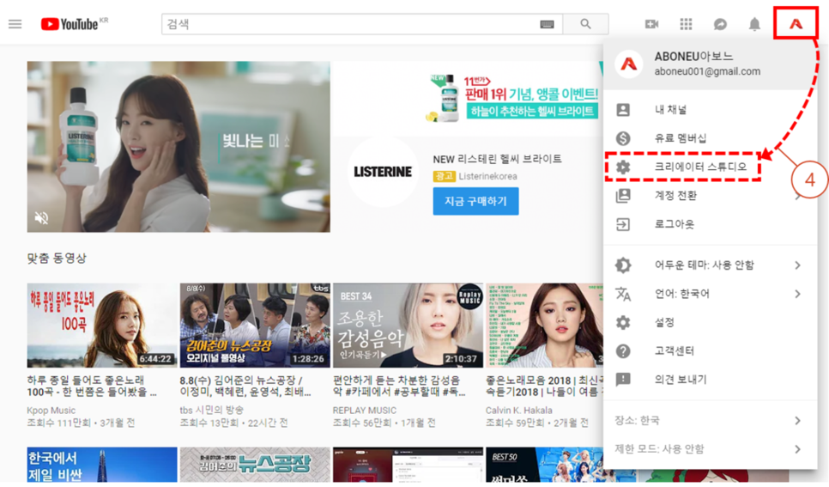829x487 pixels.
Task: Click the LISTERINE round channel logo
Action: 382,172
